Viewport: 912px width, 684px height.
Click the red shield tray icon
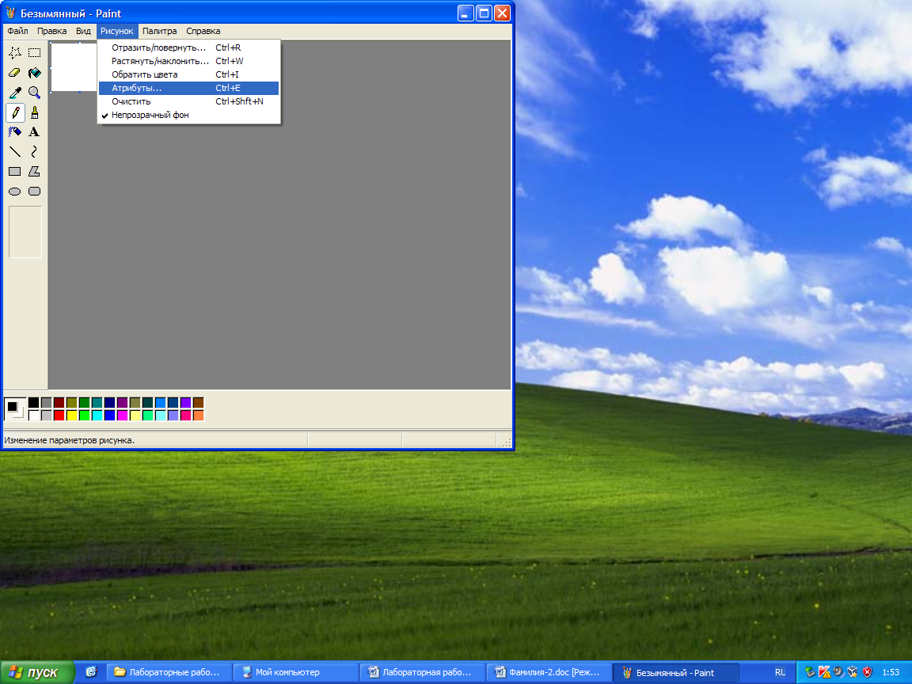point(867,672)
